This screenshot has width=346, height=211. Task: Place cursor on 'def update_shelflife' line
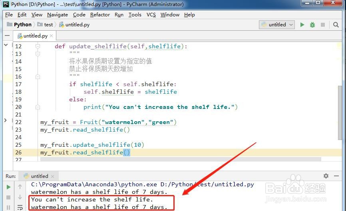click(x=121, y=46)
